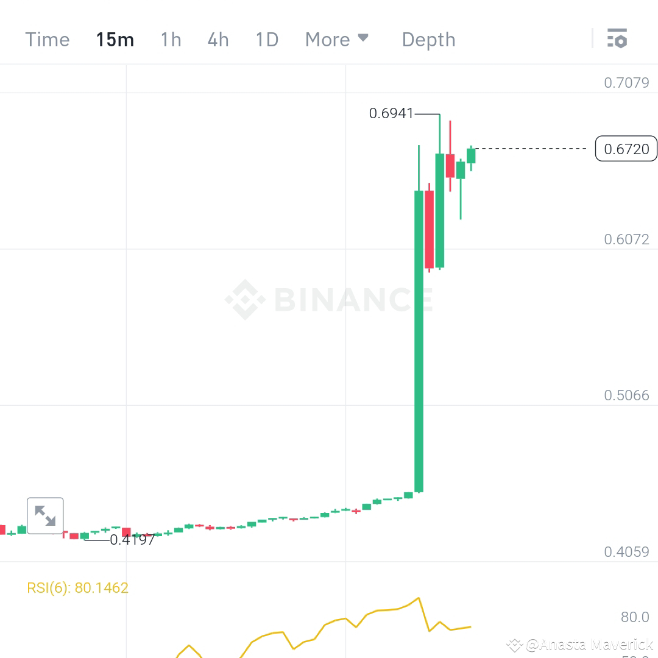Open the More timeframe dropdown
Image resolution: width=658 pixels, height=658 pixels.
[x=327, y=39]
